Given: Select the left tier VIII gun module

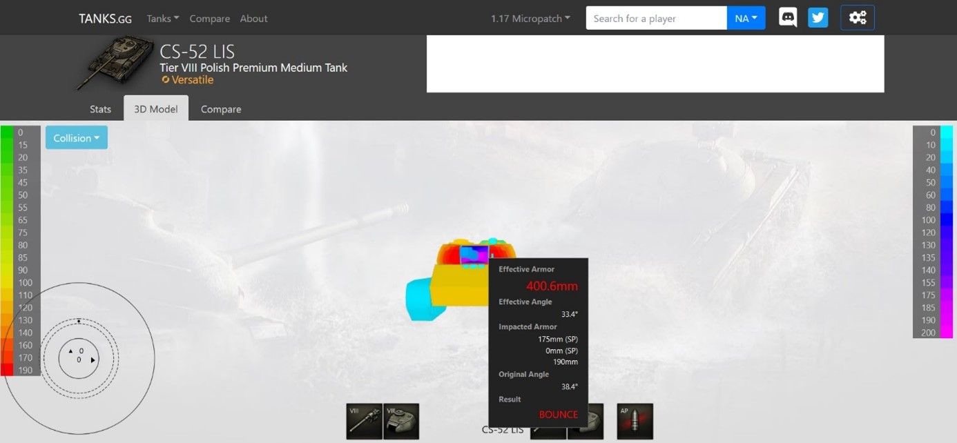Looking at the screenshot, I should 364,422.
